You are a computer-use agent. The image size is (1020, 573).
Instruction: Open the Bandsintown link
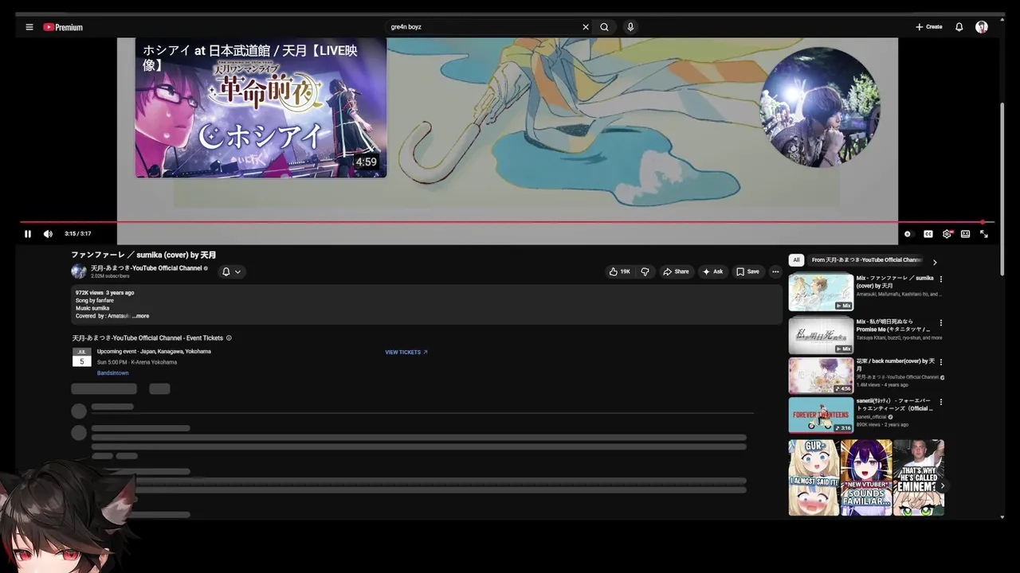[x=112, y=373]
